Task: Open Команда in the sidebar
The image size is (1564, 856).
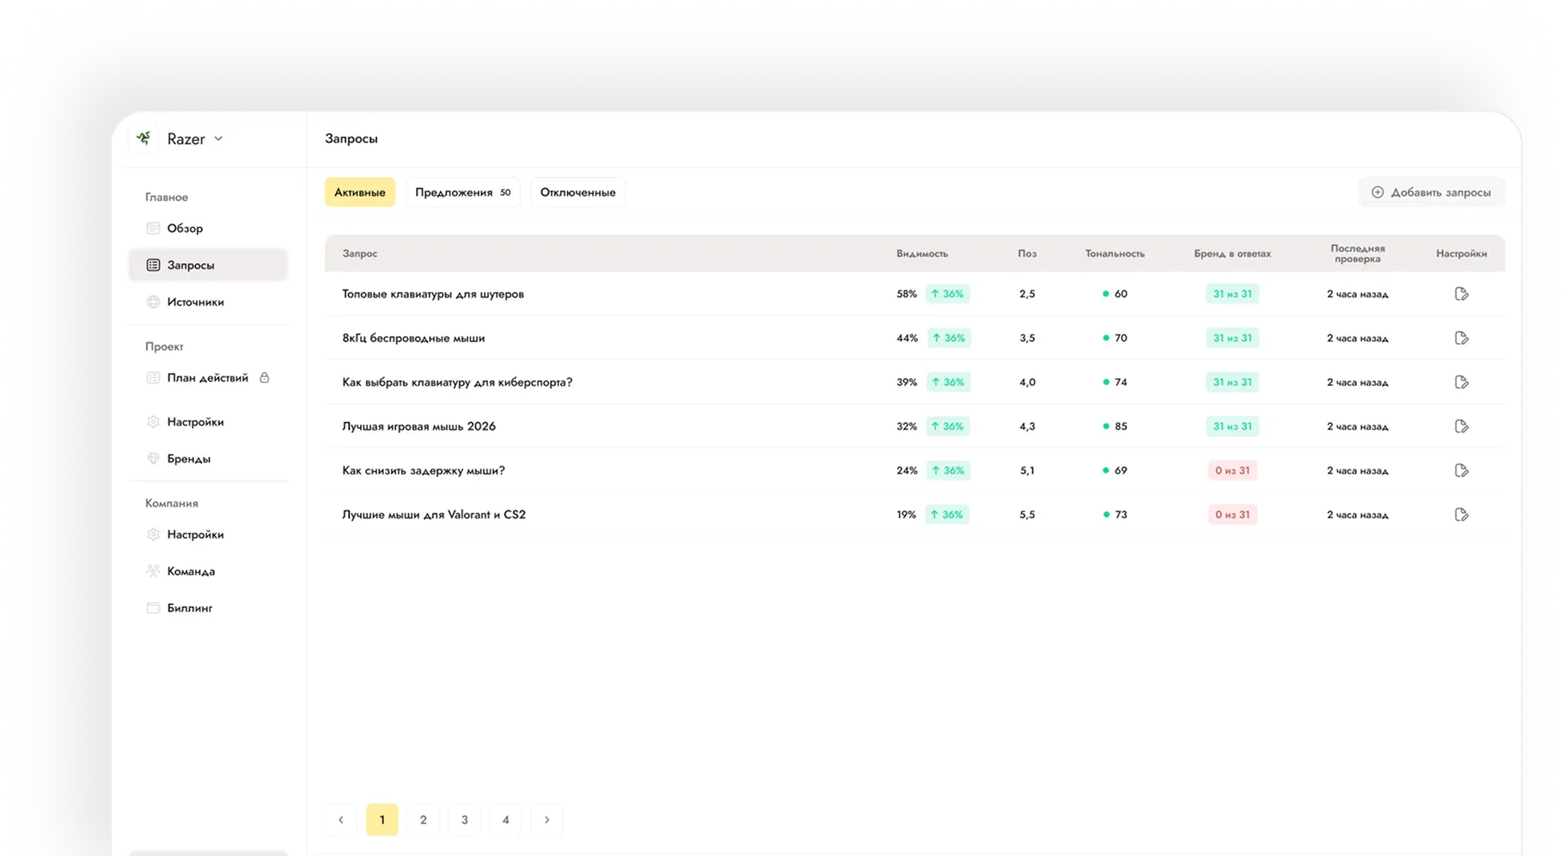Action: (x=208, y=572)
